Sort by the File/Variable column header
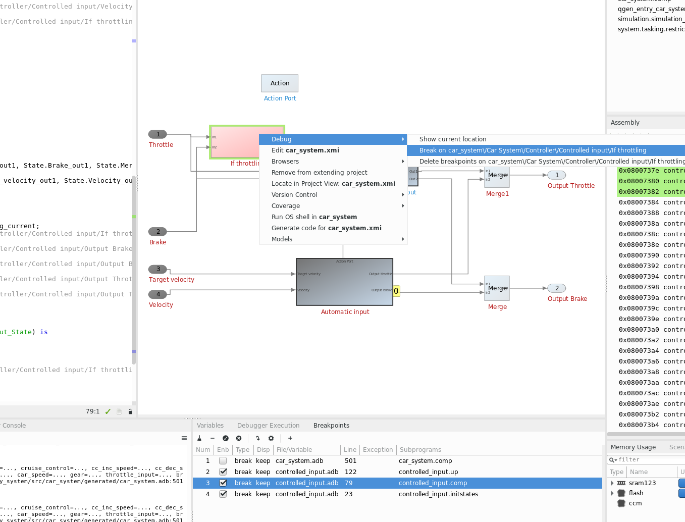685x522 pixels. click(307, 450)
